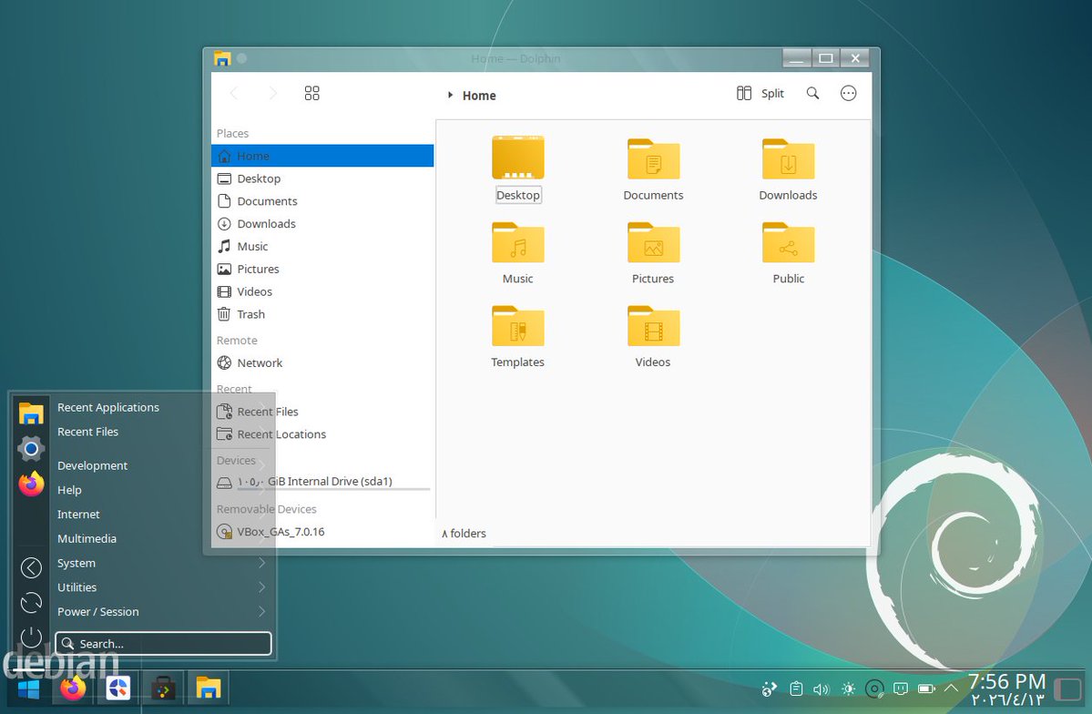Image resolution: width=1092 pixels, height=714 pixels.
Task: Open battery tray icon
Action: tap(926, 688)
